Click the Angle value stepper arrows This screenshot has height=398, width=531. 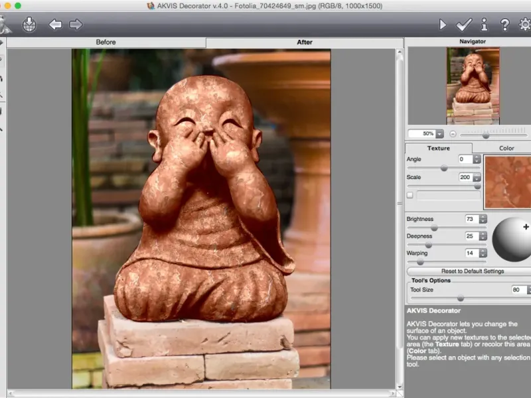coord(477,159)
